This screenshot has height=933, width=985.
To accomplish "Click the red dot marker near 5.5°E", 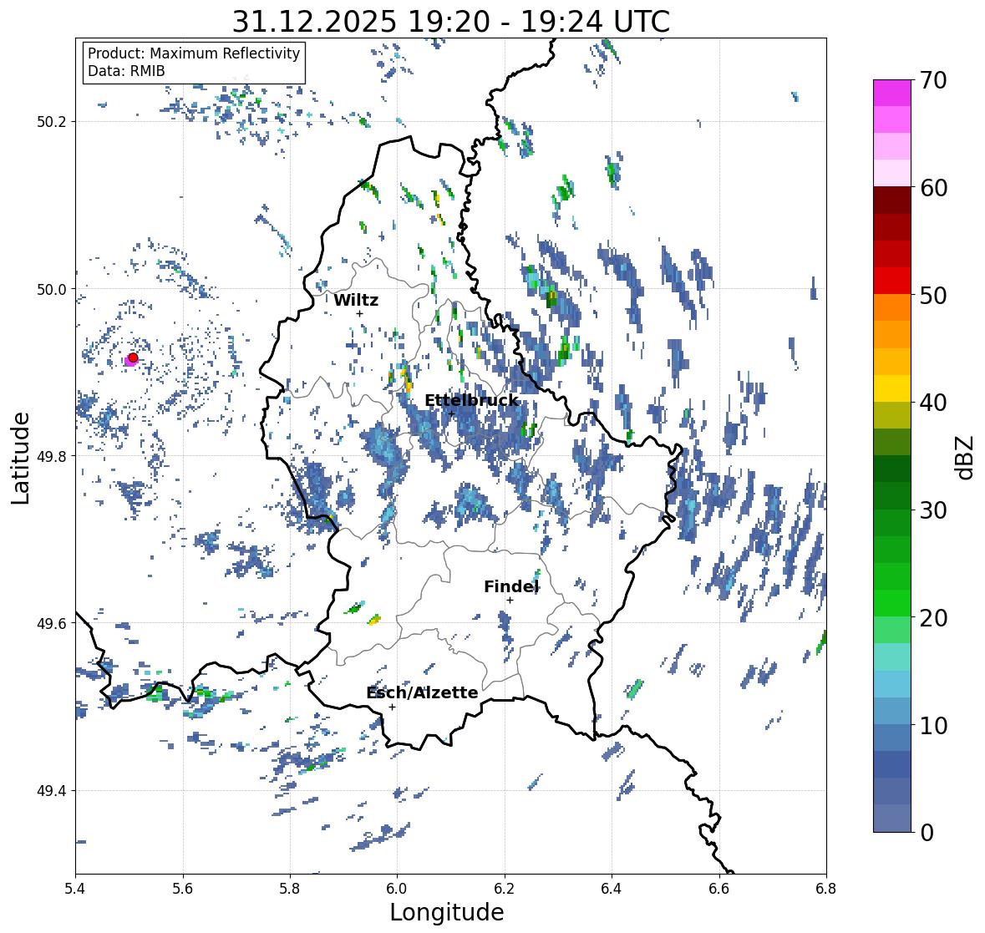I will click(x=133, y=357).
